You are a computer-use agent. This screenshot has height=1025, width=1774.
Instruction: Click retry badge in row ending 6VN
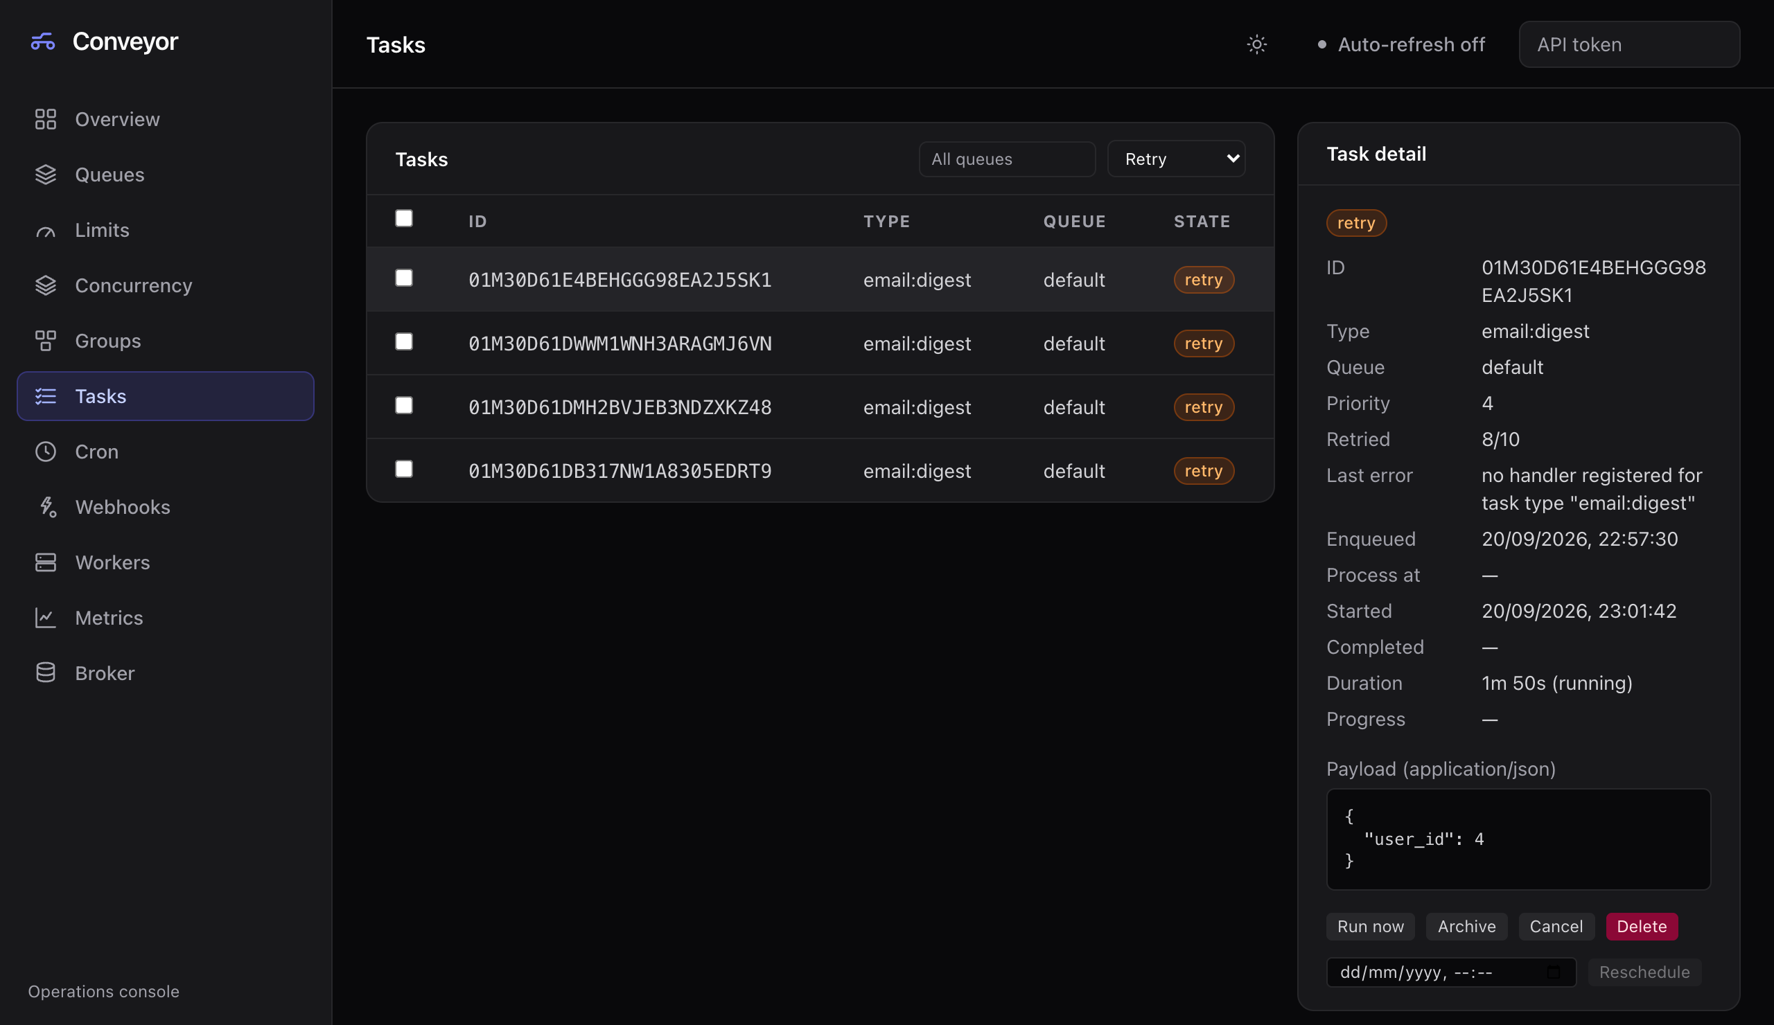coord(1203,344)
